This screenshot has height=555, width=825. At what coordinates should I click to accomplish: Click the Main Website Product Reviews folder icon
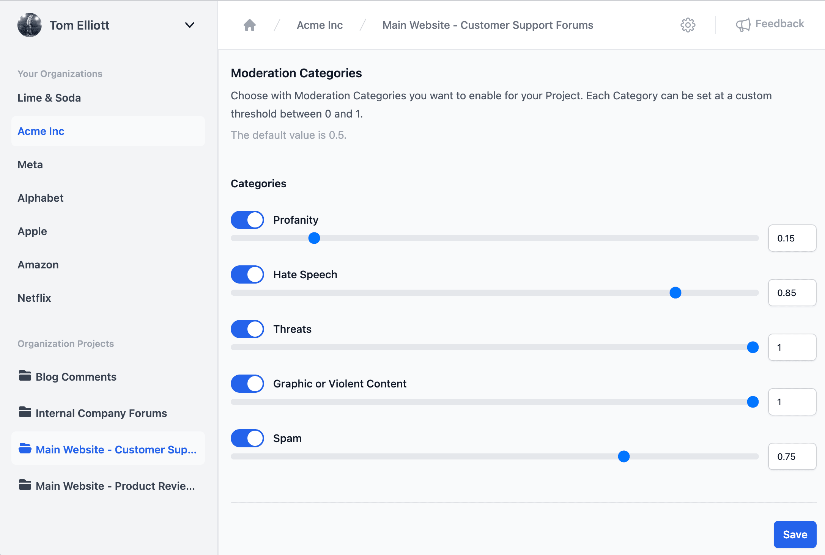(25, 485)
